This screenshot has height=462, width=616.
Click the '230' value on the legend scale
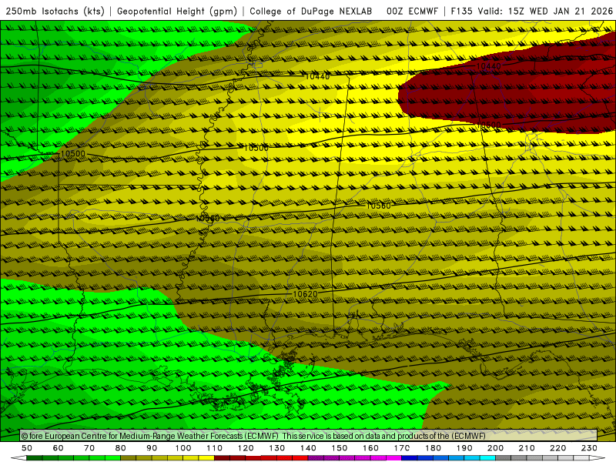pyautogui.click(x=589, y=448)
